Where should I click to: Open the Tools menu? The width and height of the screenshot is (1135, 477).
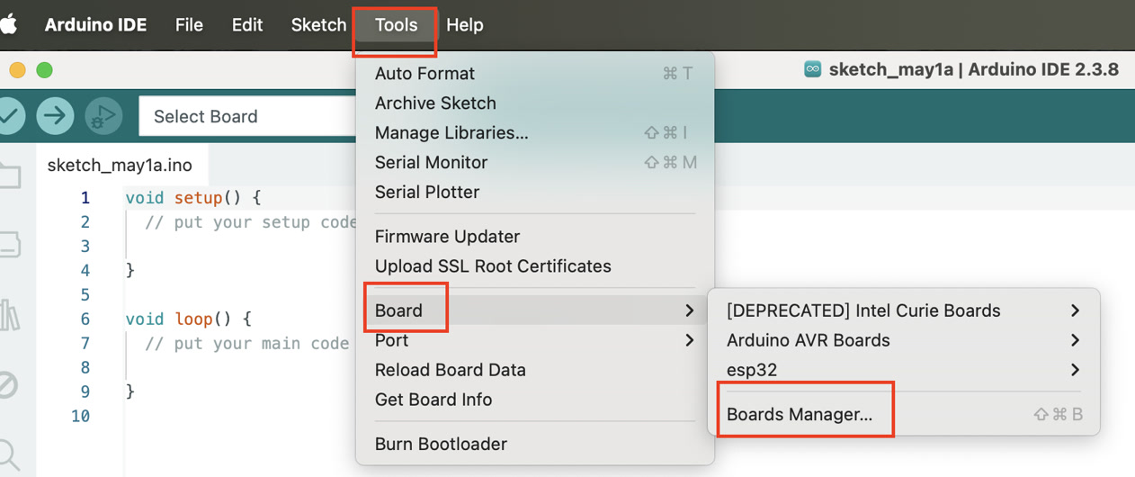click(x=397, y=24)
